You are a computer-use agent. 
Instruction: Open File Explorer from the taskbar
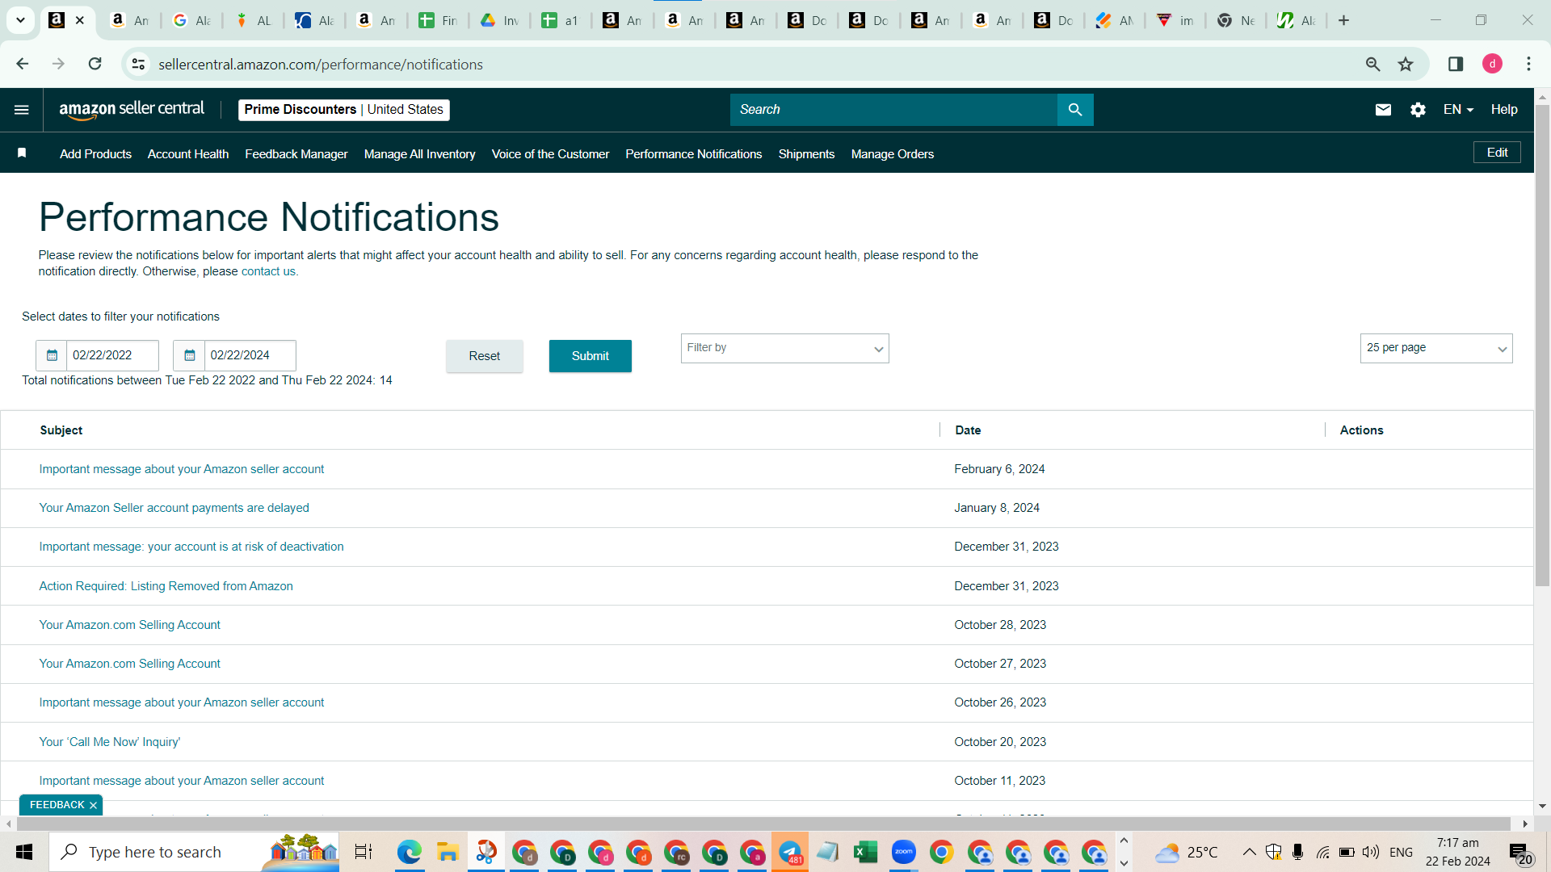pos(448,852)
